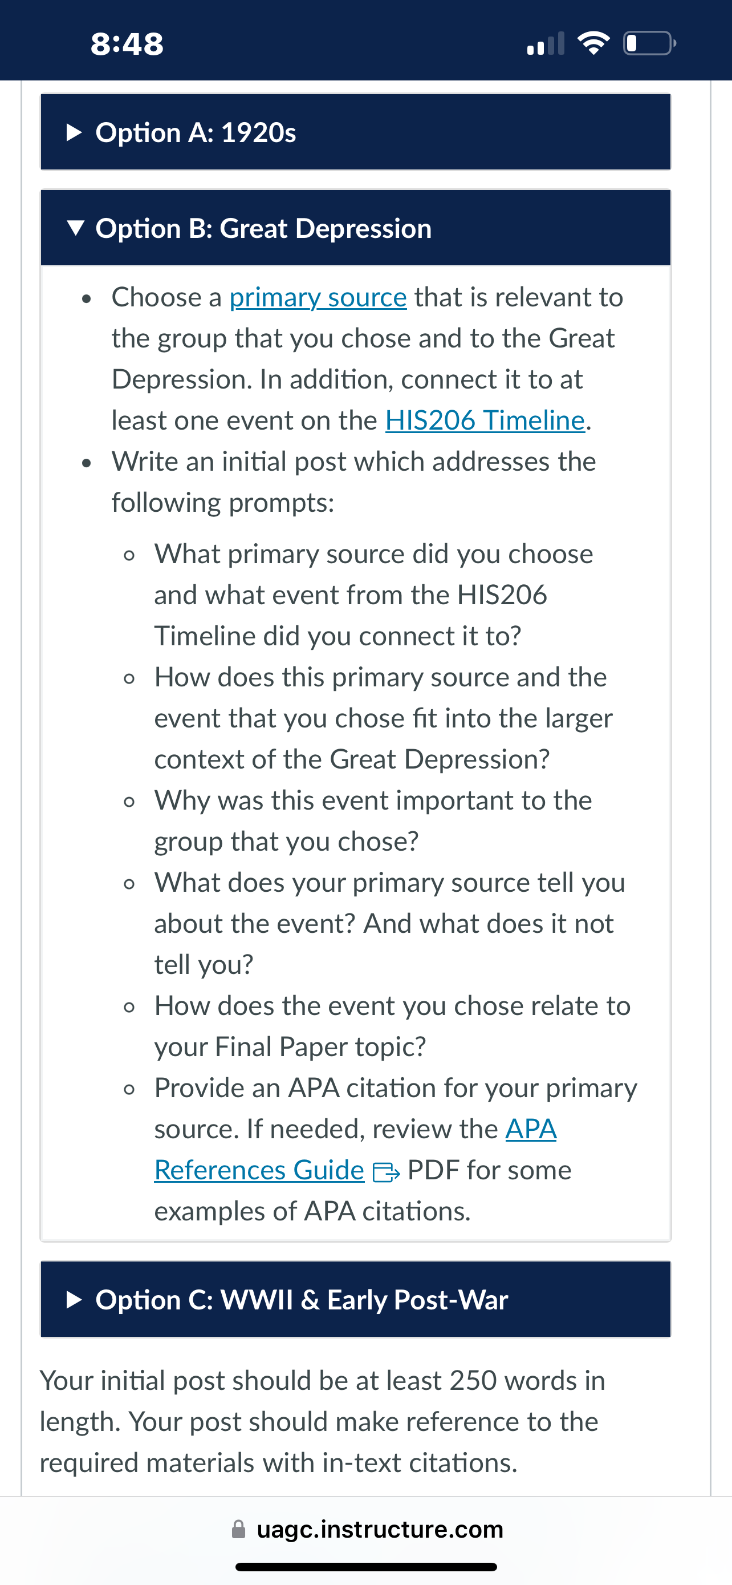This screenshot has height=1585, width=732.
Task: Click the 'Your initial post should be' paragraph
Action: tap(323, 1421)
